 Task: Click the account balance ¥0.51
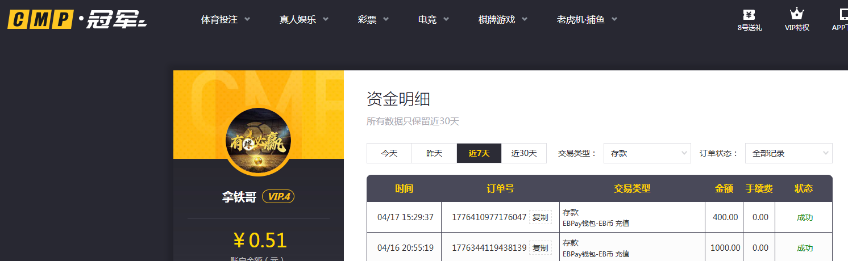point(260,241)
